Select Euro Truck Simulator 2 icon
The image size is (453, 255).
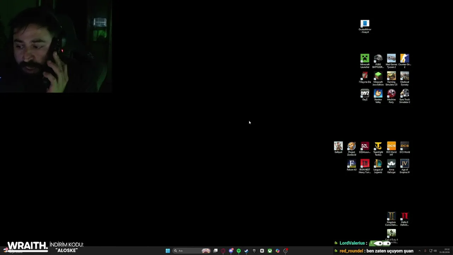pos(405,96)
